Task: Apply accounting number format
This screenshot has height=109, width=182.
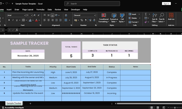Action: click(x=75, y=20)
